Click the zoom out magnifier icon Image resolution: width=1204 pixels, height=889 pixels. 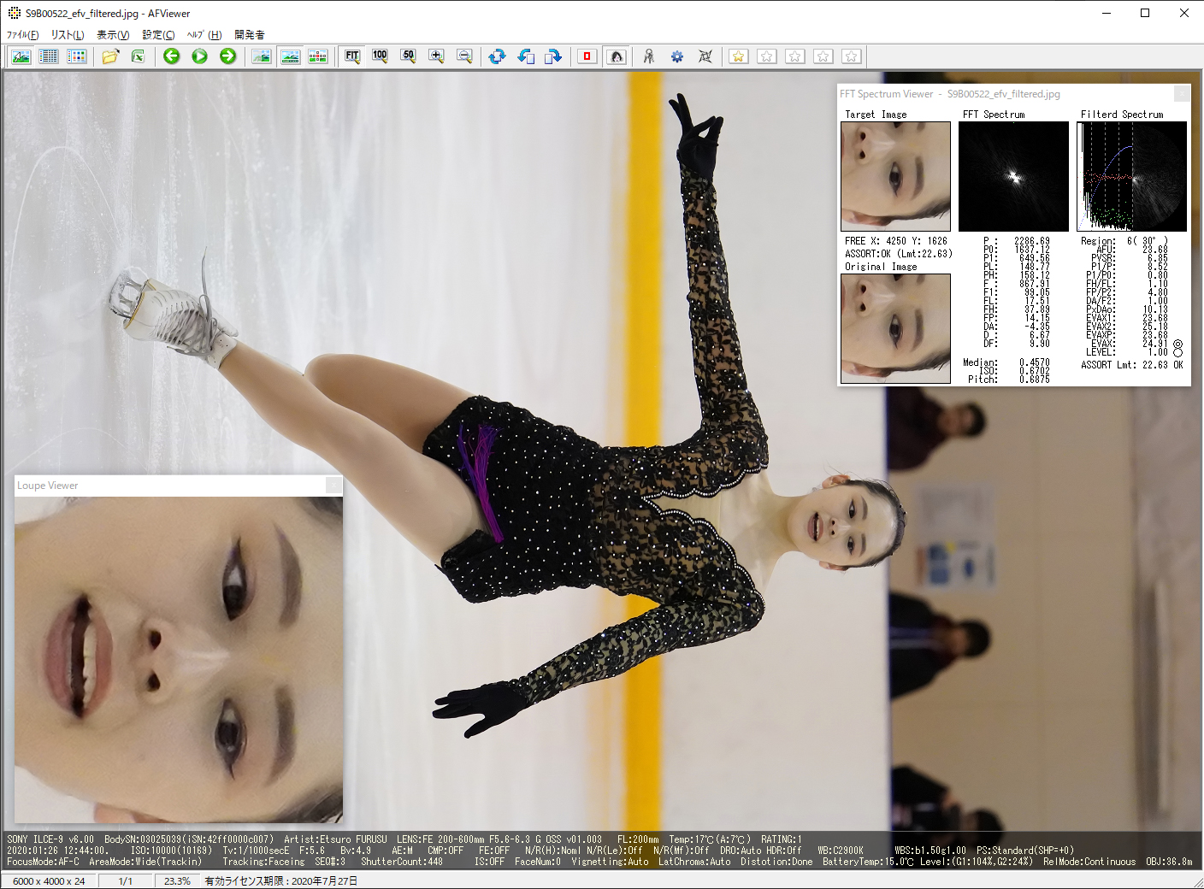coord(464,56)
